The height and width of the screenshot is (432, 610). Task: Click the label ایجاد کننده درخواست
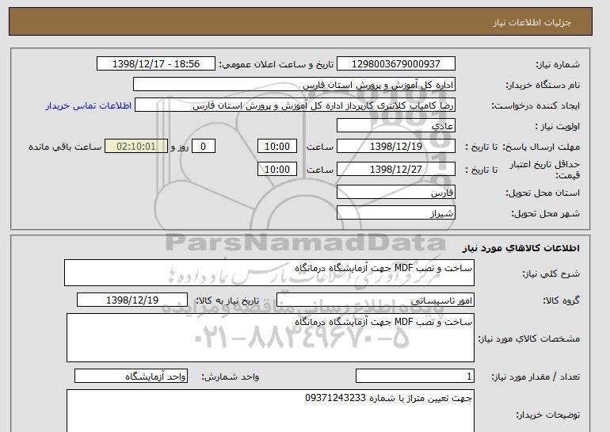(536, 105)
